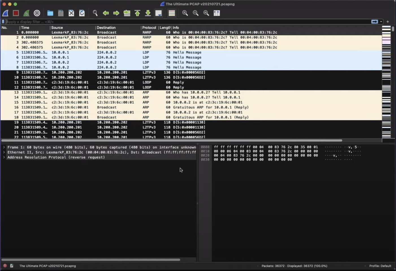Focus the display filter input field
The height and width of the screenshot is (271, 396).
pyautogui.click(x=188, y=21)
